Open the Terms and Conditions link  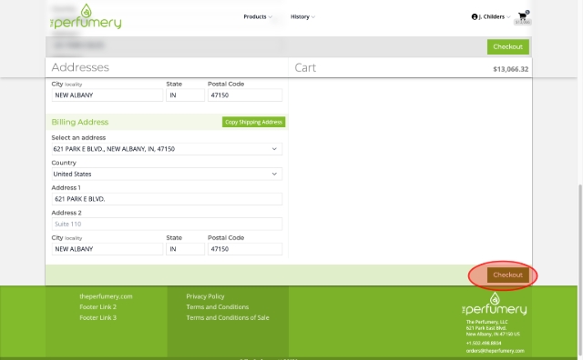coord(218,307)
